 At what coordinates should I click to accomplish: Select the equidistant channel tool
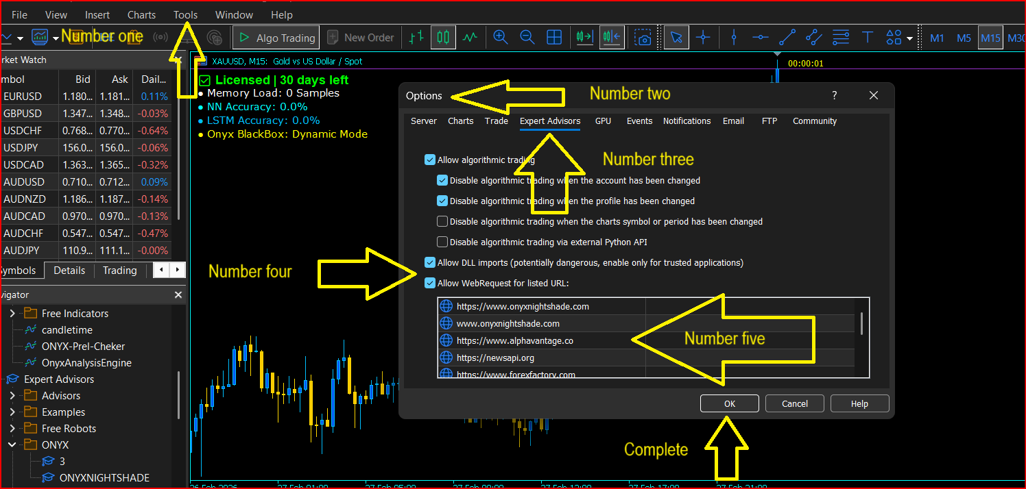coord(813,38)
